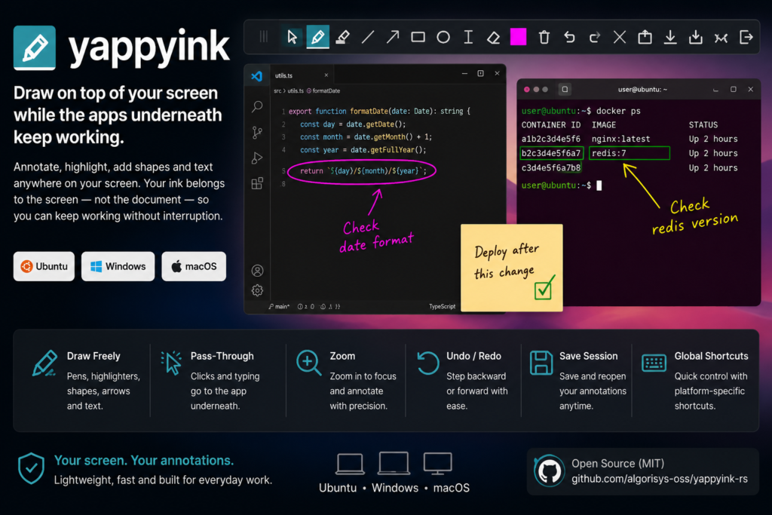Click the return statement code line

pos(363,171)
